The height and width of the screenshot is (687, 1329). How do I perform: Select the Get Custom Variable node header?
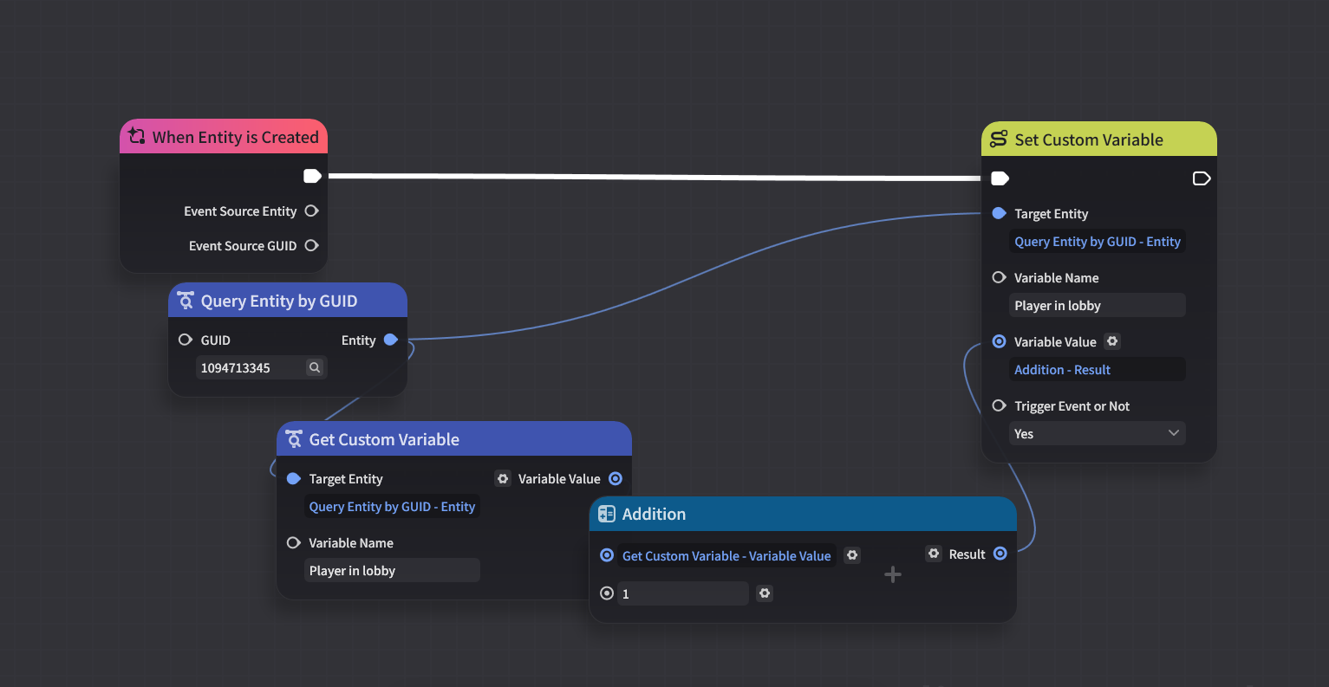pyautogui.click(x=454, y=438)
